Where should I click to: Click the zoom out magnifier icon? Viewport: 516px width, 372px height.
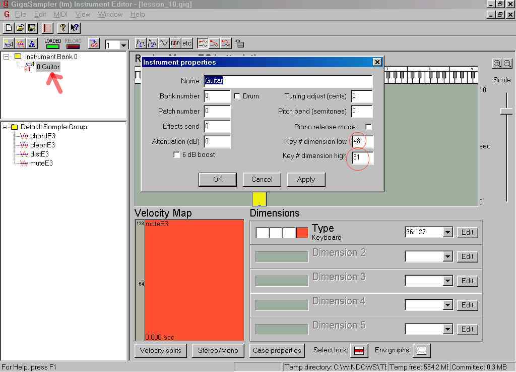tap(507, 63)
